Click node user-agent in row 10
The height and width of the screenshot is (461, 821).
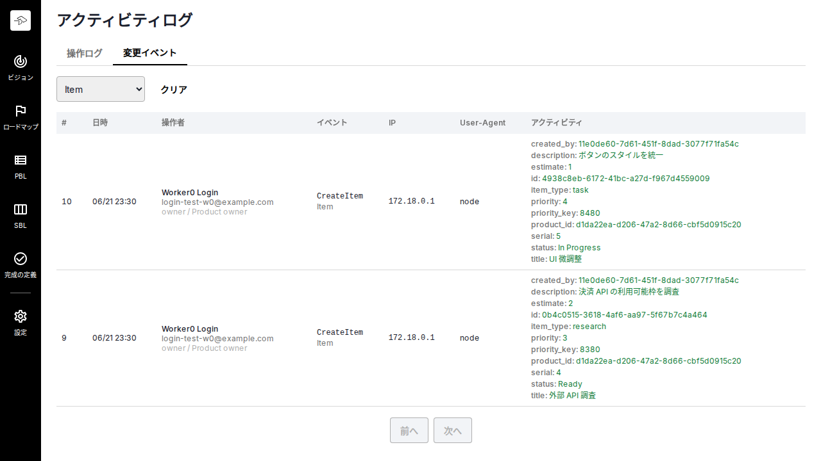(470, 202)
